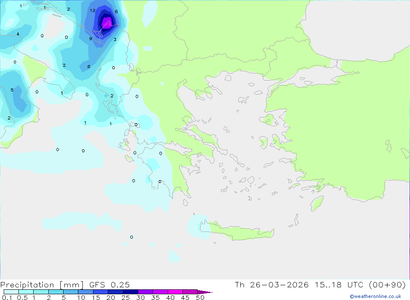Click the 'GFS 0.25' model label
Screen dimensions: 410x300
pos(109,284)
